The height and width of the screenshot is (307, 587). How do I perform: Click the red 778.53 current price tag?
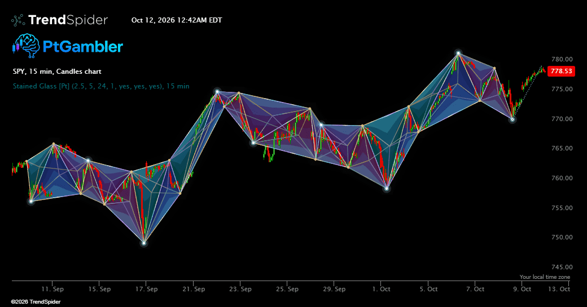pyautogui.click(x=561, y=71)
